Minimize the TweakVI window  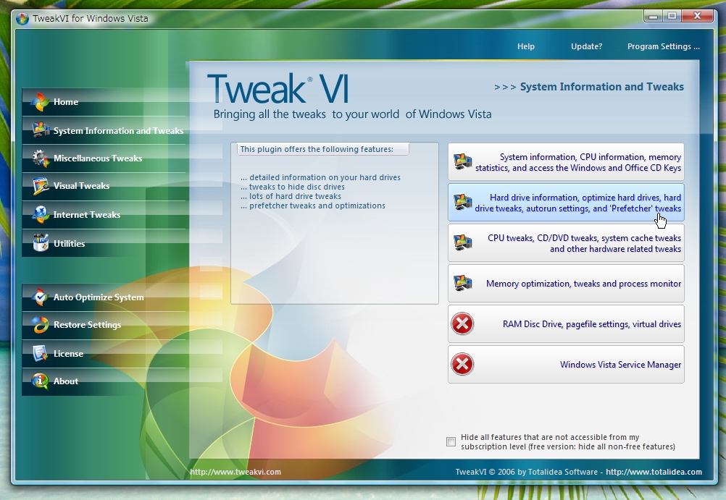pyautogui.click(x=653, y=16)
